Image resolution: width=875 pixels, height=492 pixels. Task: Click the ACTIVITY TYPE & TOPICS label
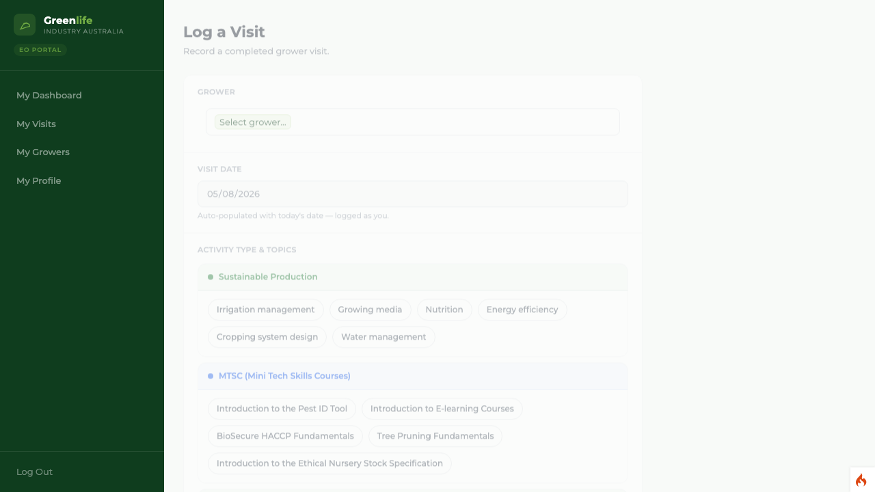point(247,250)
